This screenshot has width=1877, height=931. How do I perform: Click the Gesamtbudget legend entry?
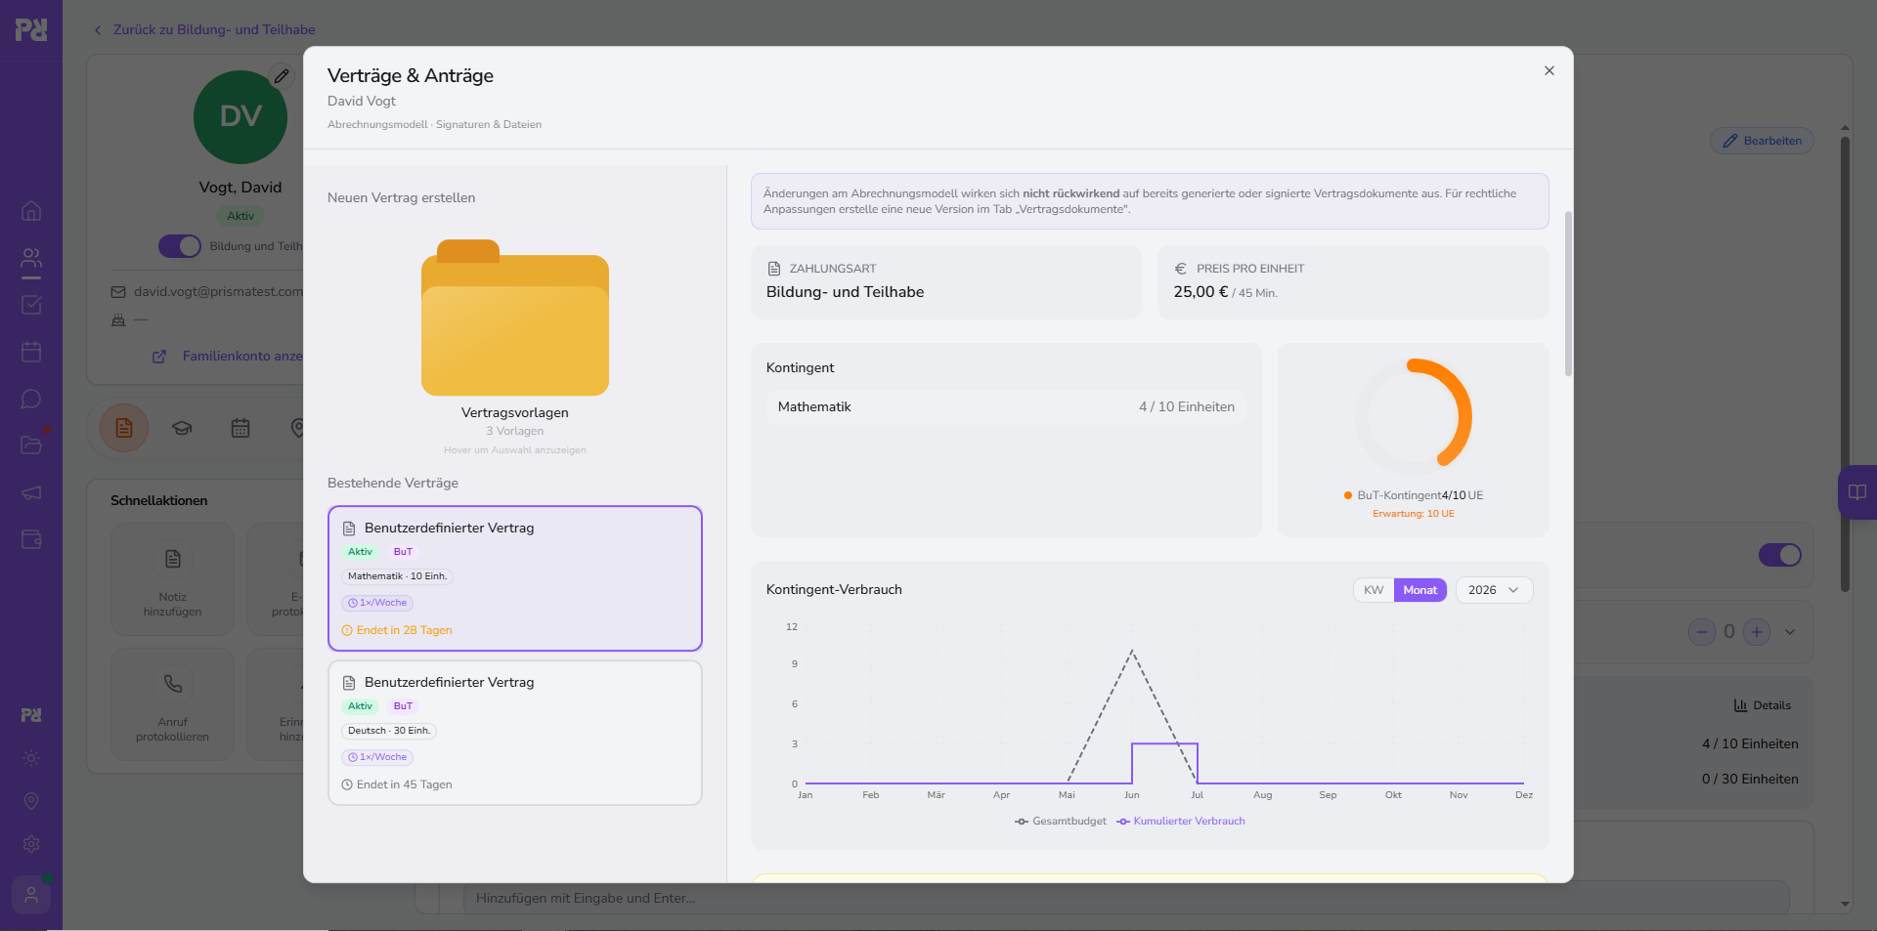click(x=1061, y=822)
